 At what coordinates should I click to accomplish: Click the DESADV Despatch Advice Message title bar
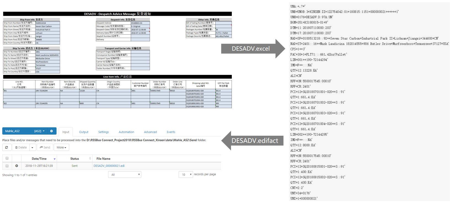pyautogui.click(x=117, y=14)
